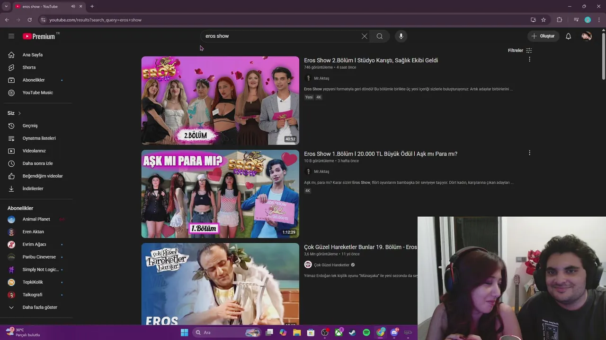The width and height of the screenshot is (606, 340).
Task: Open a new browser tab
Action: 92,6
